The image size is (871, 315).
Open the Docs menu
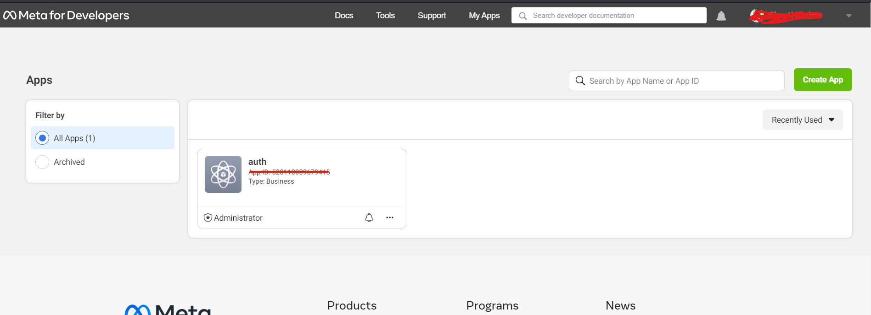(344, 16)
